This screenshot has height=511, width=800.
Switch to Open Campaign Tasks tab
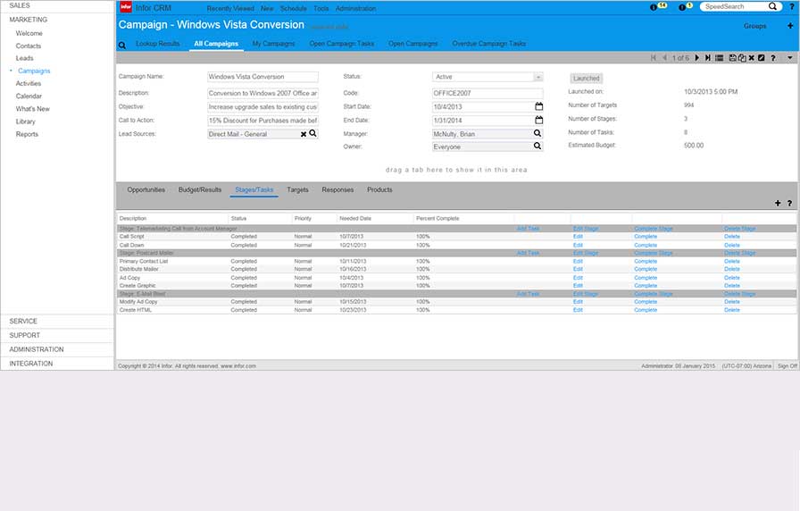(x=341, y=44)
